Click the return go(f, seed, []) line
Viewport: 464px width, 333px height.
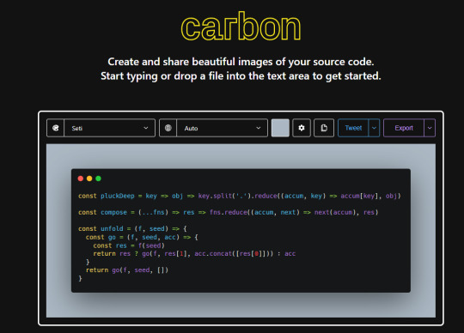[127, 270]
